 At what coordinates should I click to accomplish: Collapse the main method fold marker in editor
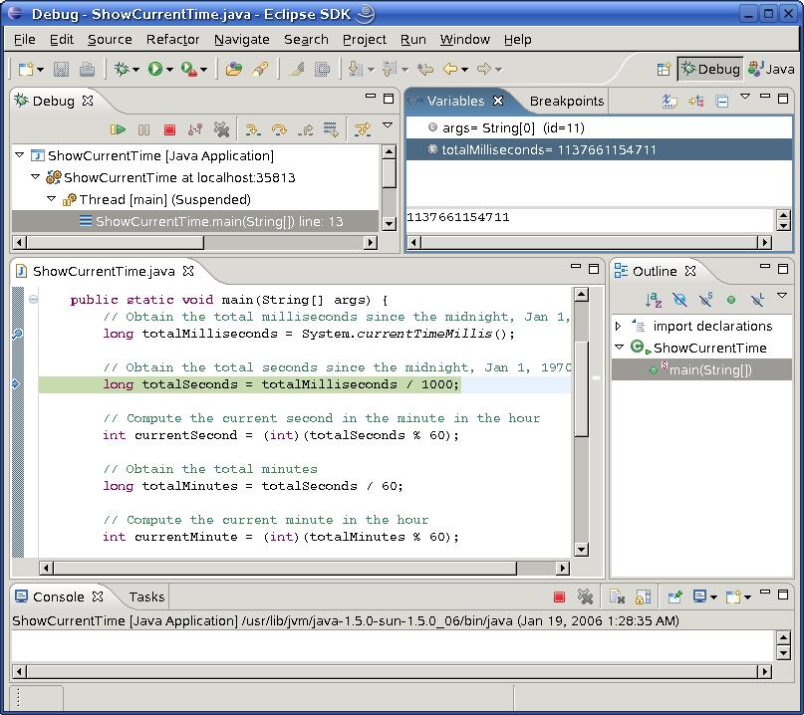click(33, 299)
